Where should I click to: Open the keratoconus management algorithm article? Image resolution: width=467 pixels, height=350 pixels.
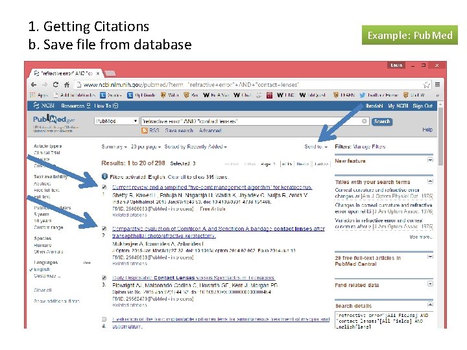(212, 187)
